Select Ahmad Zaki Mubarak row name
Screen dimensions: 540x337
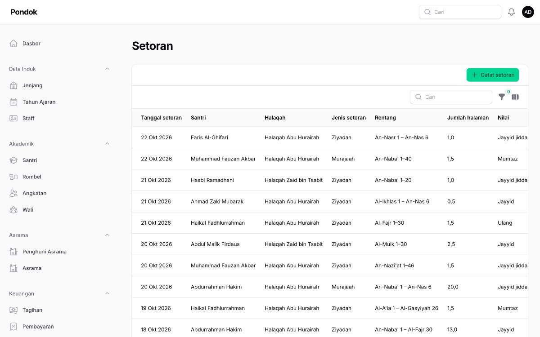click(217, 202)
